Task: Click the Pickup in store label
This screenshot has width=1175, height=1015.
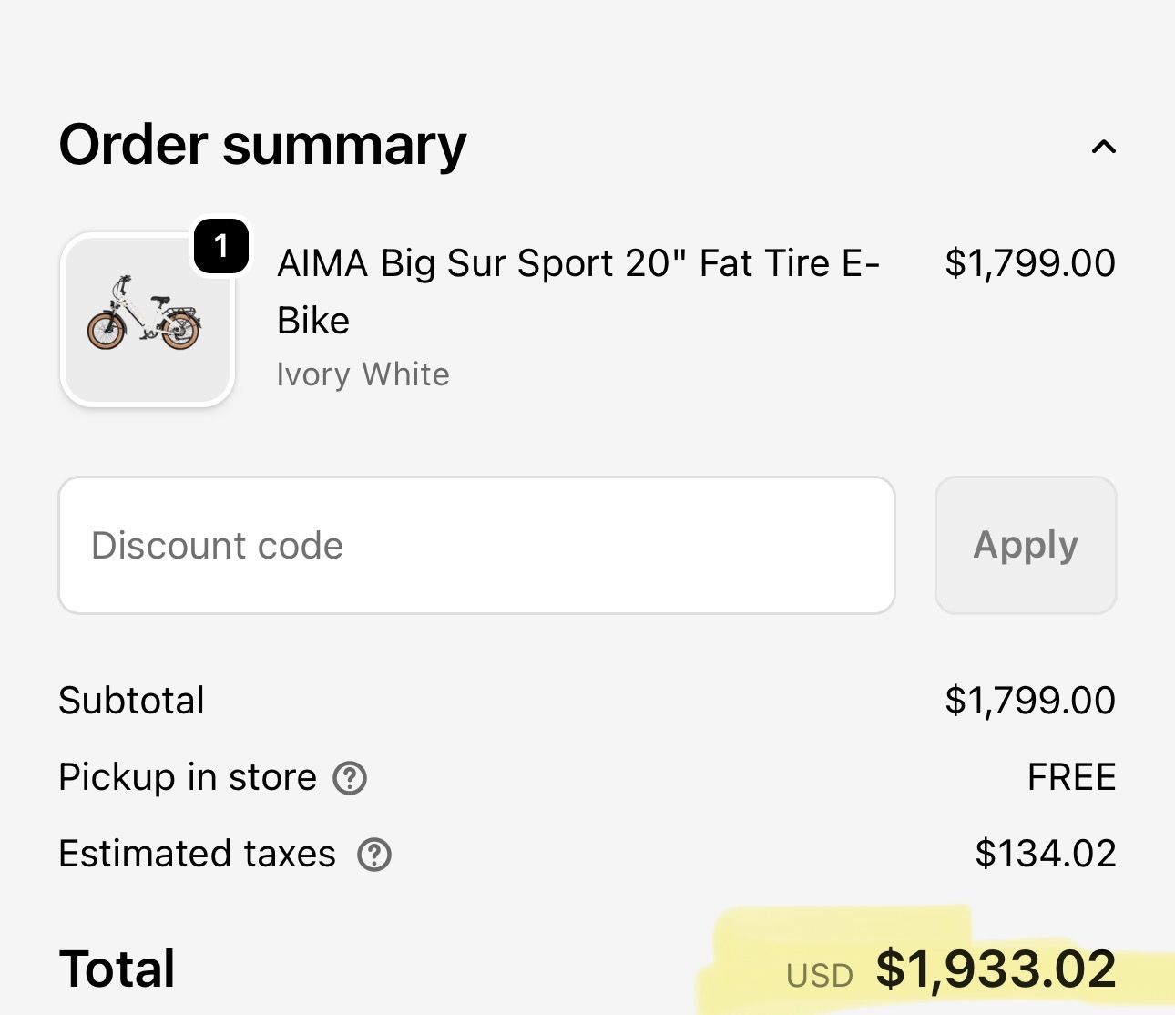Action: (187, 777)
